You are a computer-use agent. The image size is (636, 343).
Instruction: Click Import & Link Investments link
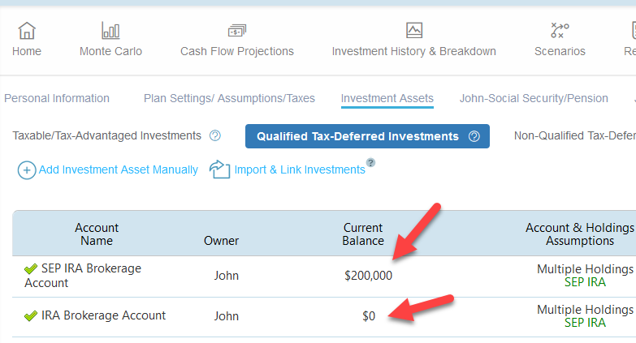(x=300, y=169)
